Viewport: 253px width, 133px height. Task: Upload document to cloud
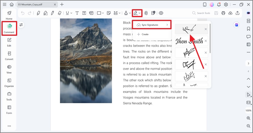230,13
